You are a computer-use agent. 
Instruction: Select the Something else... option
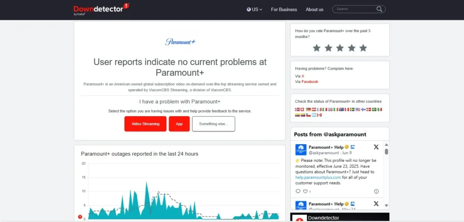click(213, 124)
